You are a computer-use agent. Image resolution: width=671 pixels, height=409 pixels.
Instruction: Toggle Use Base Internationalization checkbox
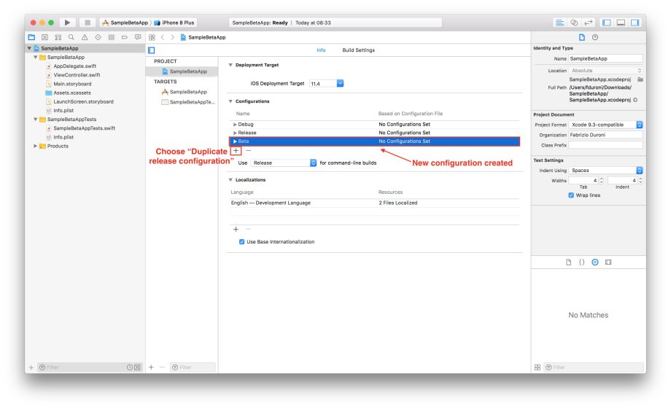242,242
